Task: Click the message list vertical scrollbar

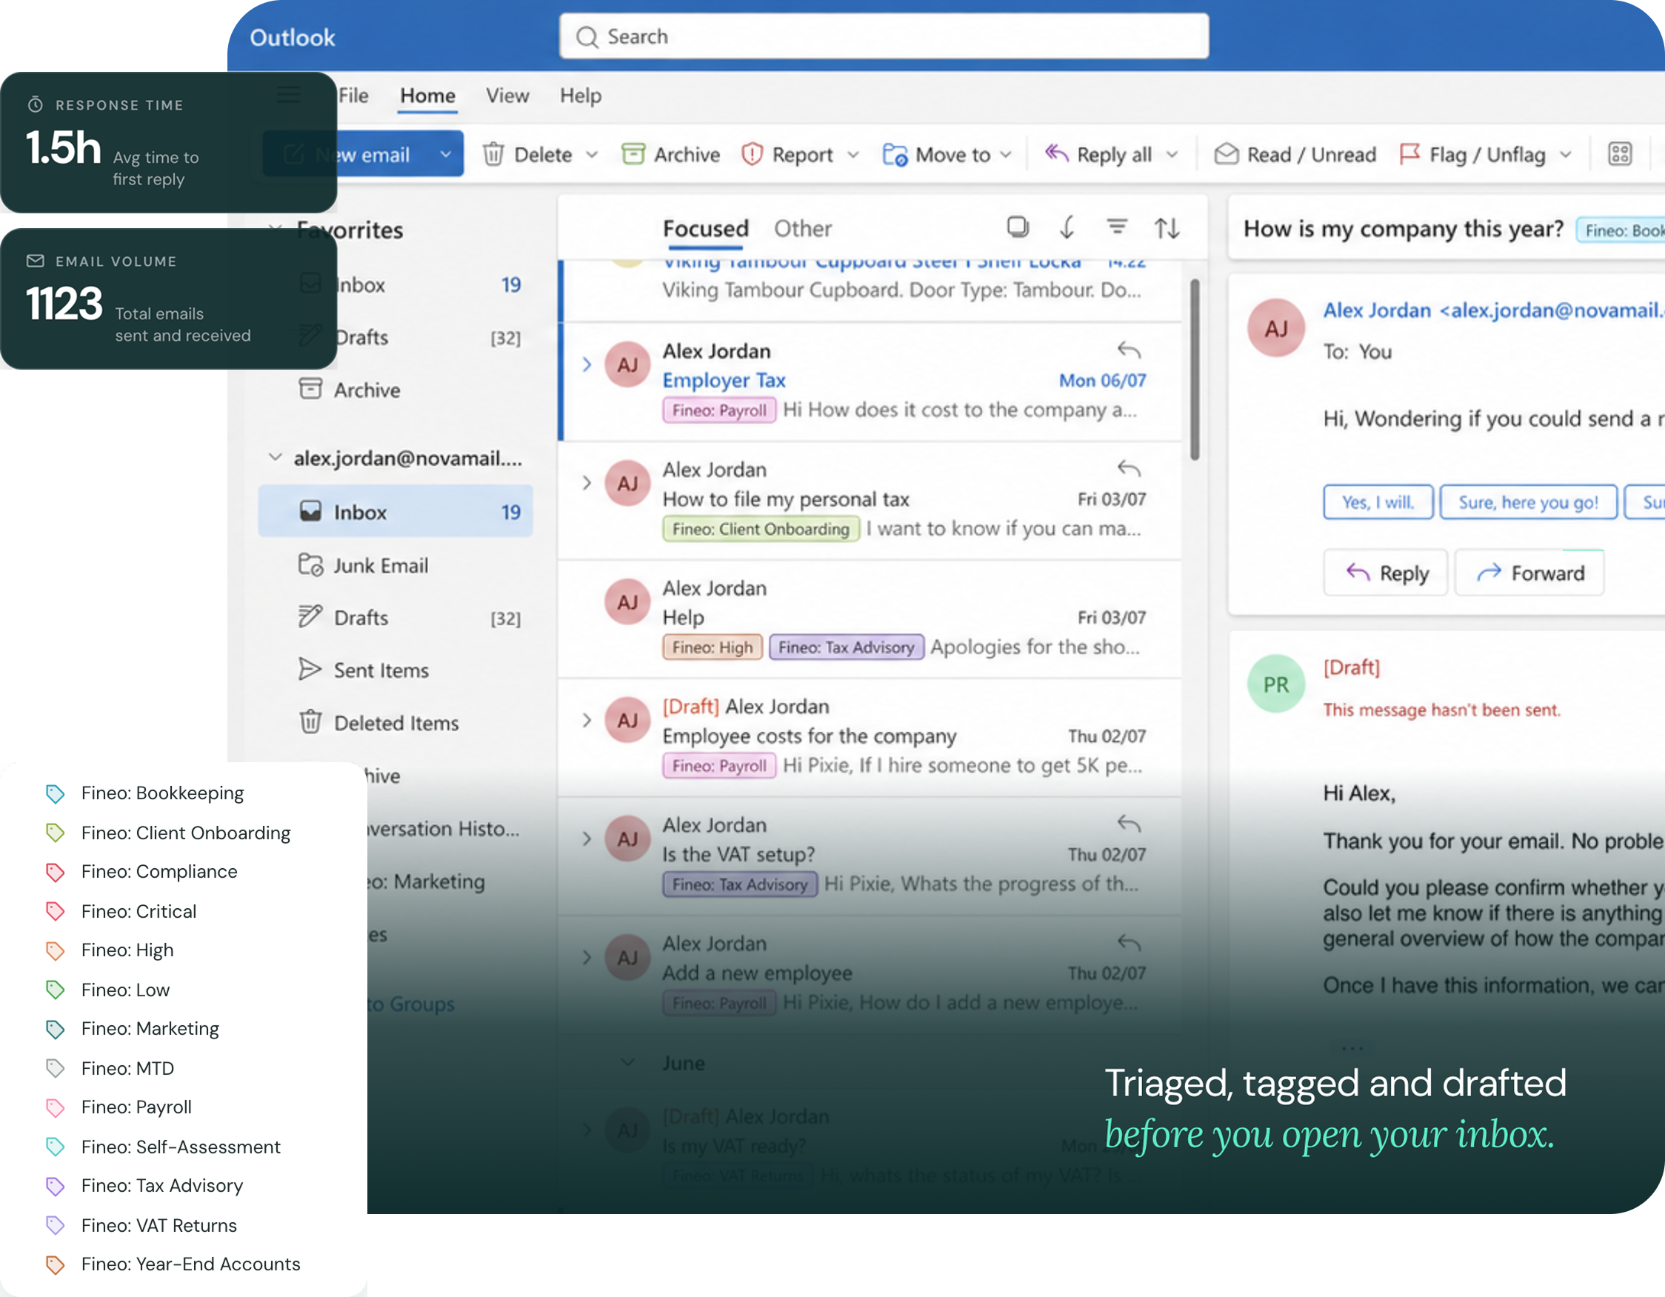Action: click(x=1195, y=370)
